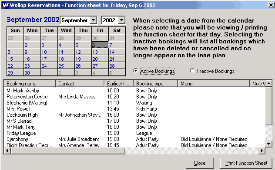Click the horizontal scroll left arrow
Viewport: 275px width, 170px height.
click(7, 150)
